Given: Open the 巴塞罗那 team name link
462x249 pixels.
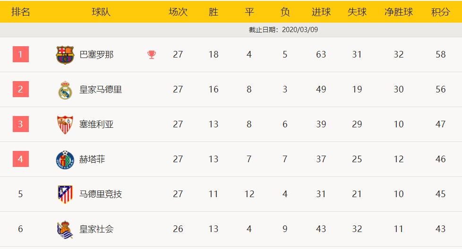Looking at the screenshot, I should (x=96, y=55).
